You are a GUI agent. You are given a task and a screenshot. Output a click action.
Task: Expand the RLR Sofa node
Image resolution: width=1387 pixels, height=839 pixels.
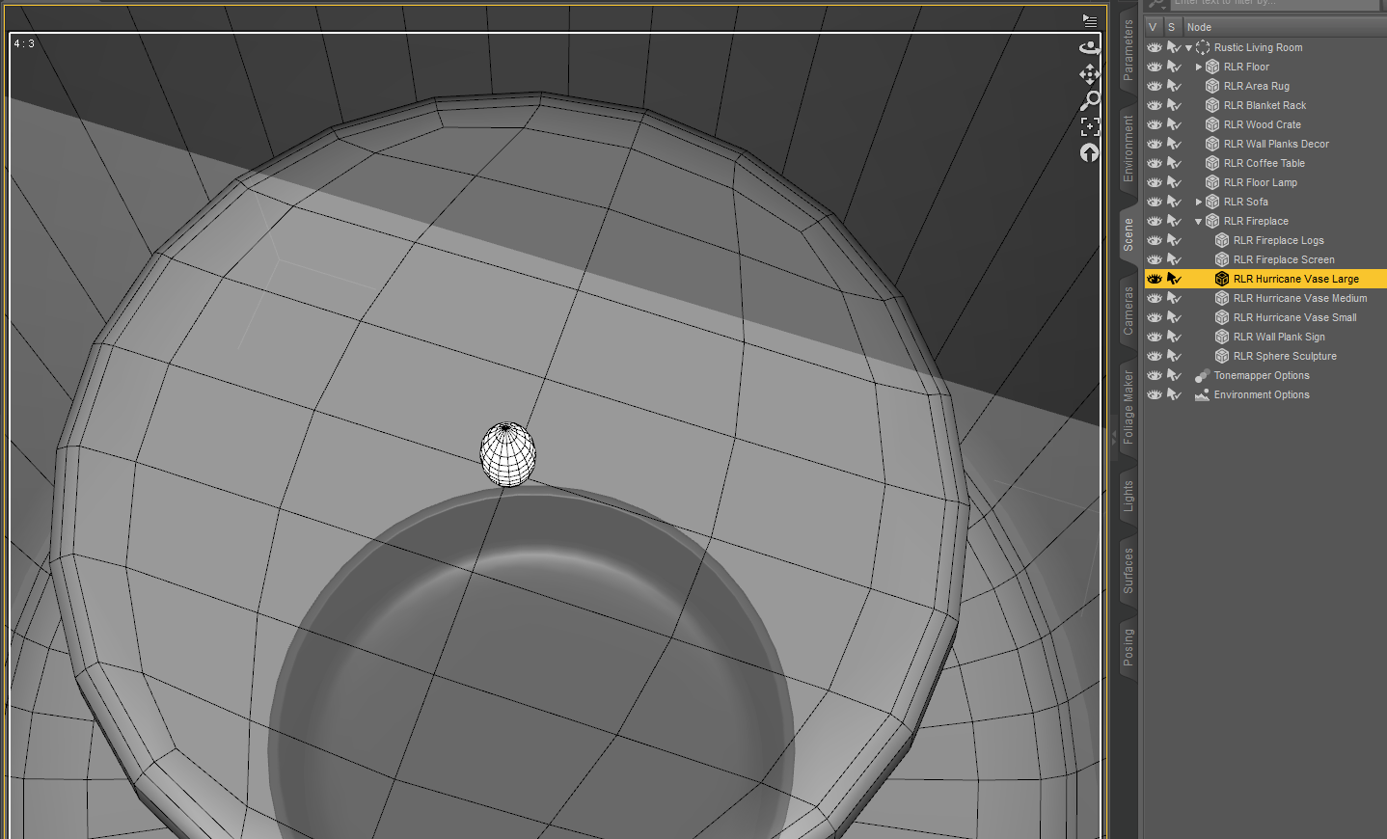click(1199, 202)
